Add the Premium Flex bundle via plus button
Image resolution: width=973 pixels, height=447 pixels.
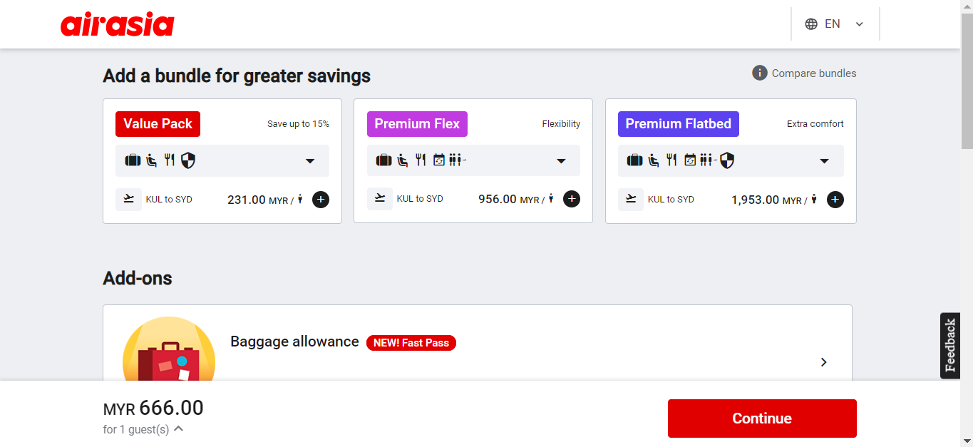tap(571, 199)
